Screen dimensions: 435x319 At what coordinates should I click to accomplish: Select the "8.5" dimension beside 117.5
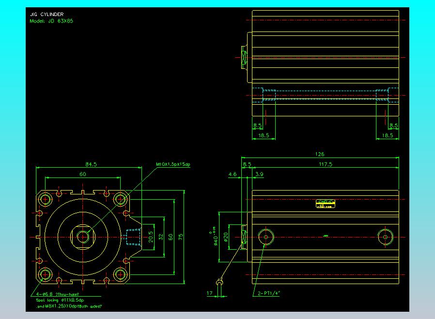click(x=247, y=164)
